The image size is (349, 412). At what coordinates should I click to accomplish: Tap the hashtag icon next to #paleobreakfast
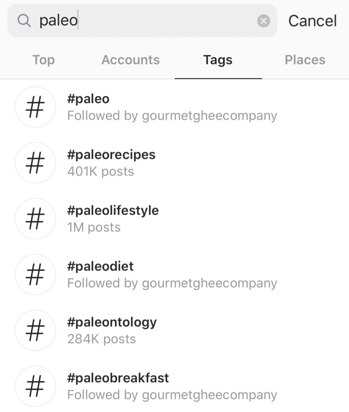click(x=35, y=385)
